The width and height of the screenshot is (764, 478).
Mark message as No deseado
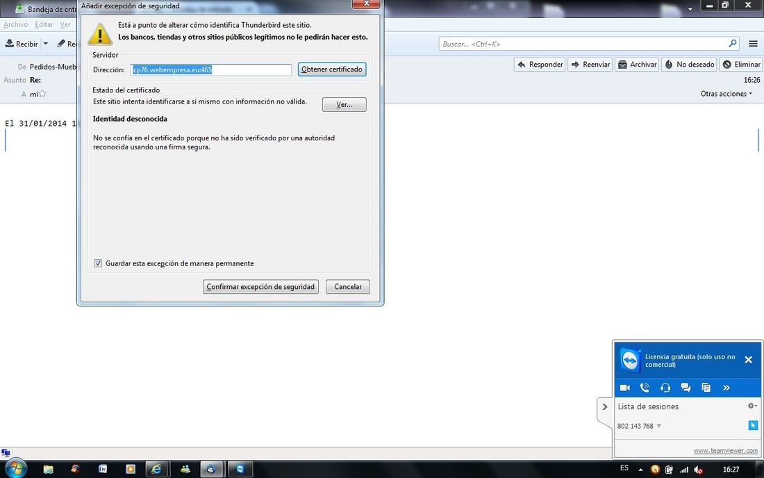(x=690, y=65)
